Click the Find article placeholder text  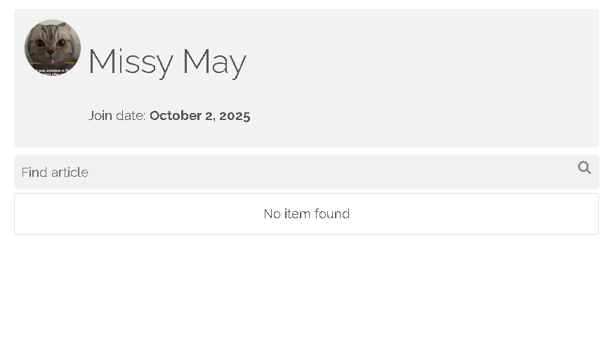coord(55,173)
